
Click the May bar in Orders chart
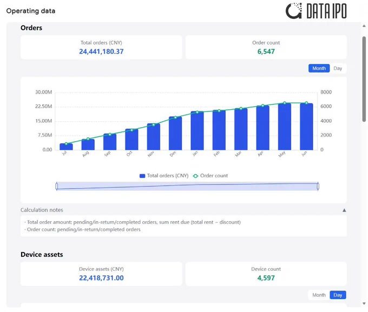(x=285, y=127)
